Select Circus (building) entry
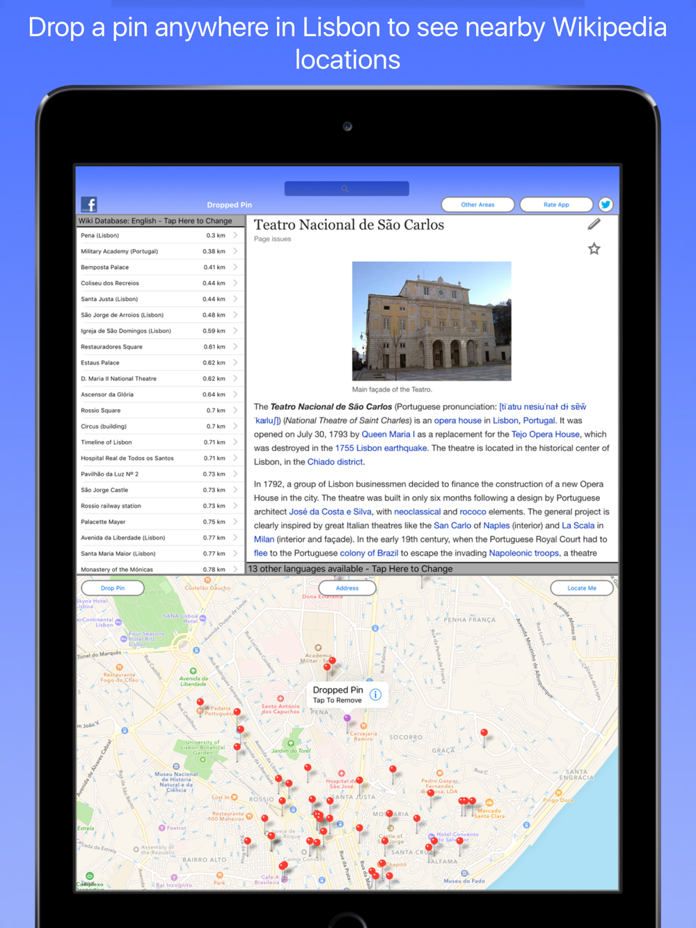 coord(161,426)
